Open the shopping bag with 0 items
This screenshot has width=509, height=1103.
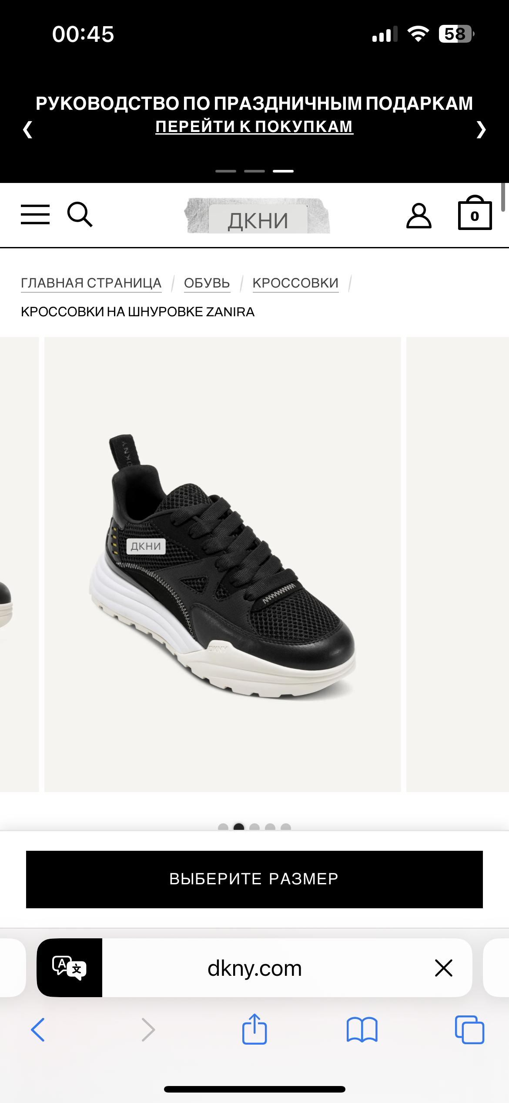point(475,213)
